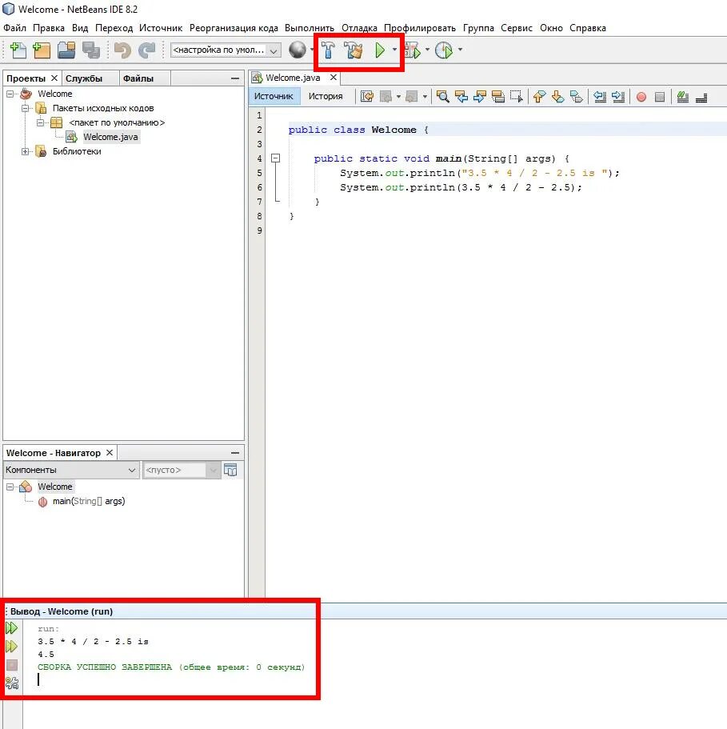Viewport: 727px width, 729px height.
Task: Collapse the Welcome project tree node
Action: (10, 94)
